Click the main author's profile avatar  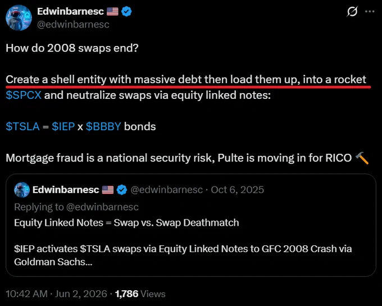(x=19, y=18)
